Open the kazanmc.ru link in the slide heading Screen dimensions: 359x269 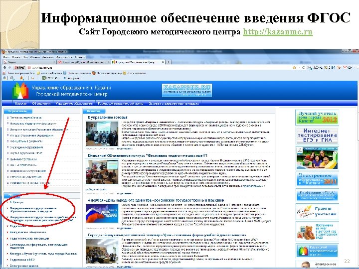(278, 31)
